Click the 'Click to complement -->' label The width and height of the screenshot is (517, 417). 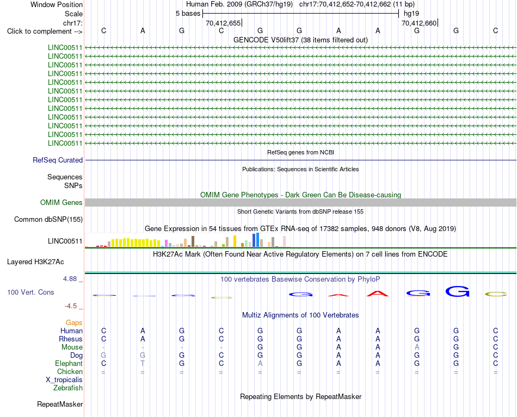(45, 32)
